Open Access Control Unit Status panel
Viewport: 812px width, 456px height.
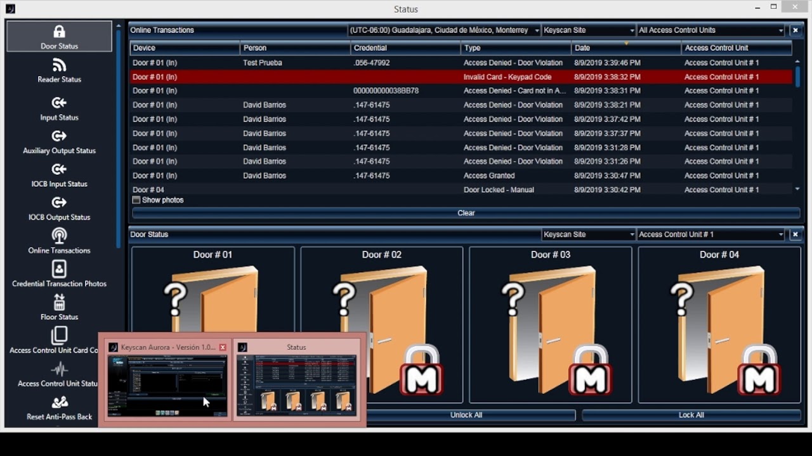(x=59, y=374)
